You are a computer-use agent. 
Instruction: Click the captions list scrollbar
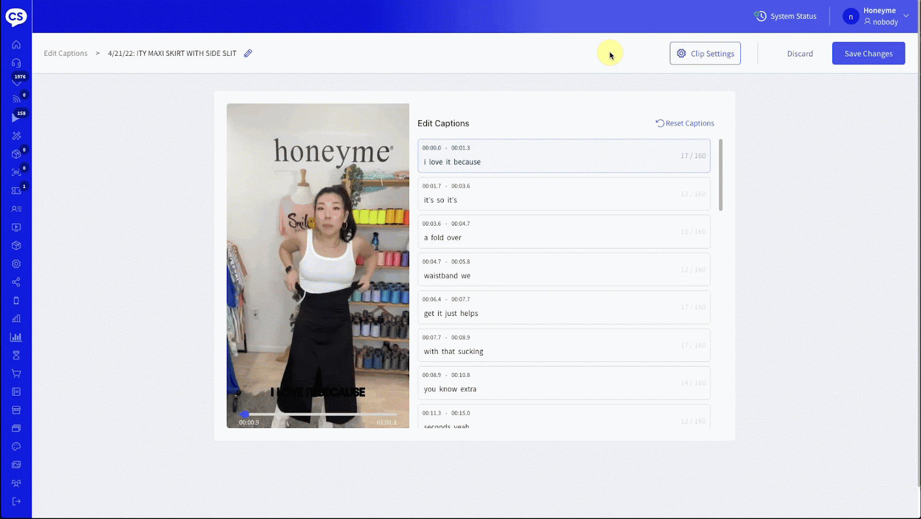[x=720, y=175]
